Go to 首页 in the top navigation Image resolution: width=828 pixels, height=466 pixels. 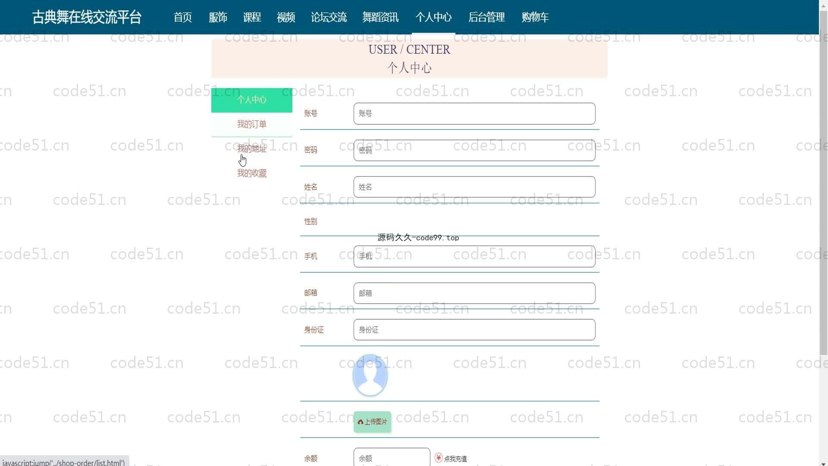point(182,17)
